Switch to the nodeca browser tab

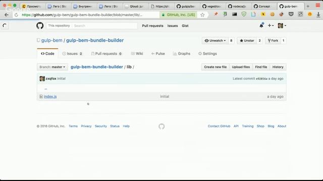pyautogui.click(x=237, y=7)
